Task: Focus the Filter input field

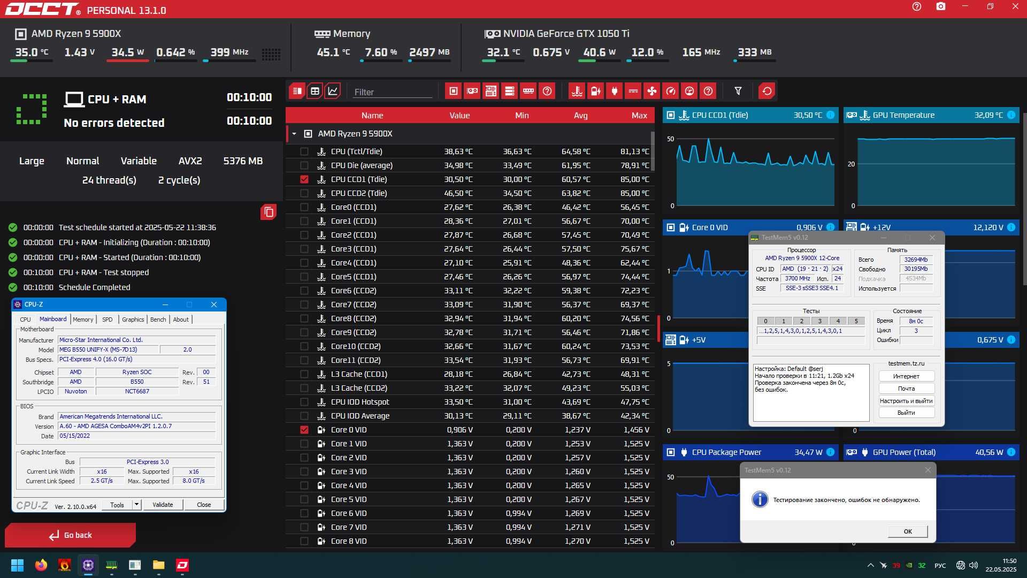Action: point(392,92)
